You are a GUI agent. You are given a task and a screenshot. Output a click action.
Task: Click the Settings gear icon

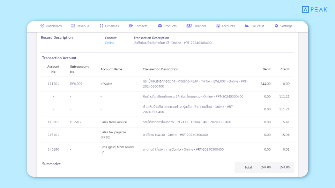pos(277,26)
